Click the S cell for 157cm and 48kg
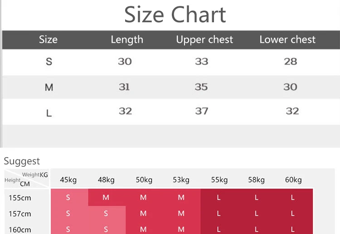340x234 pixels. tap(106, 214)
